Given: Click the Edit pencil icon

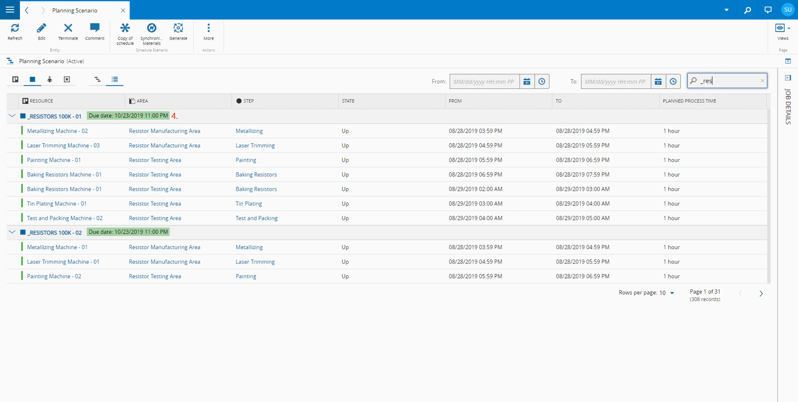Looking at the screenshot, I should (x=41, y=28).
